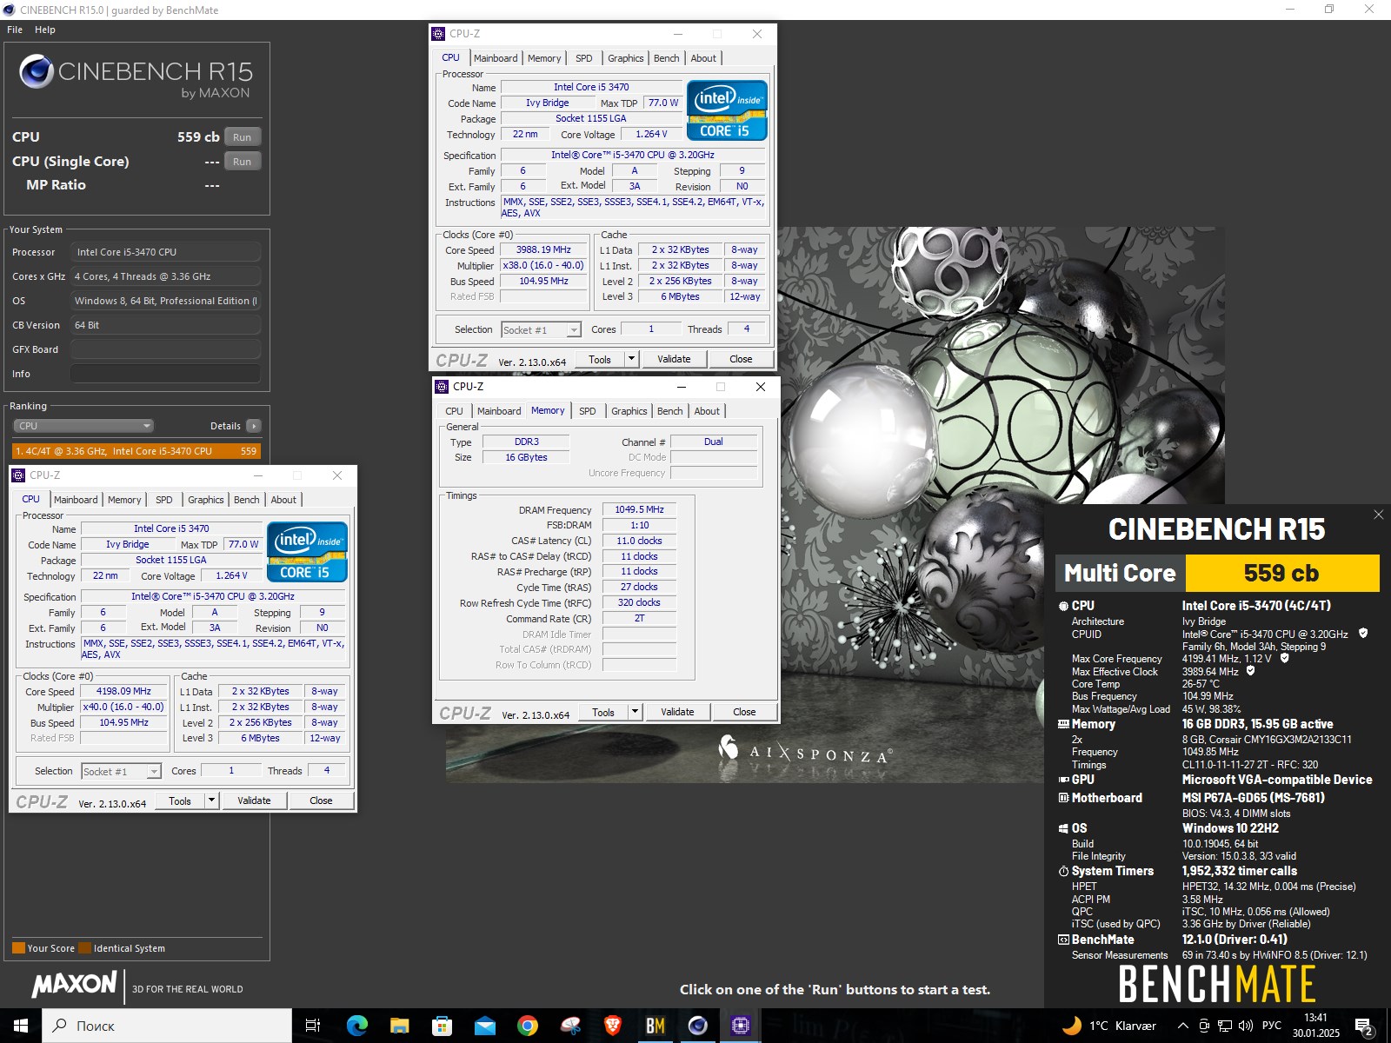Switch to Cinebench in the taskbar

[x=697, y=1026]
